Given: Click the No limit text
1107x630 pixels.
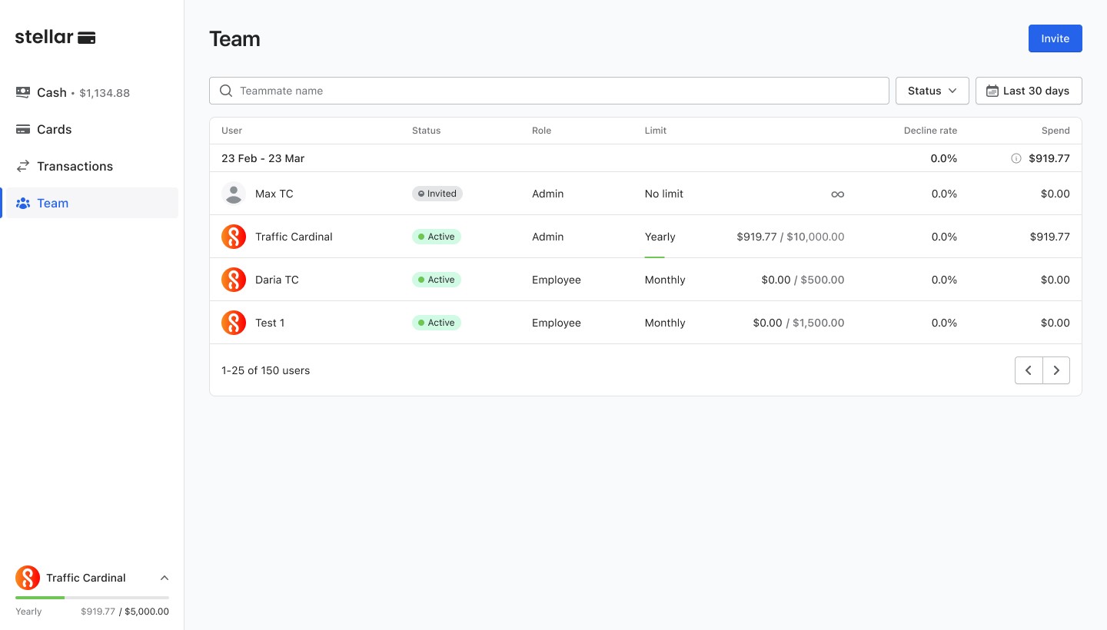Looking at the screenshot, I should [664, 194].
